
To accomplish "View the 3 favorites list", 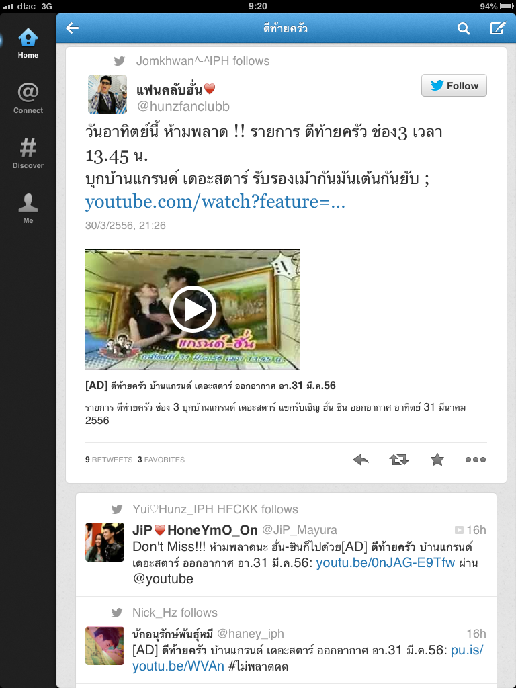I will pos(161,460).
